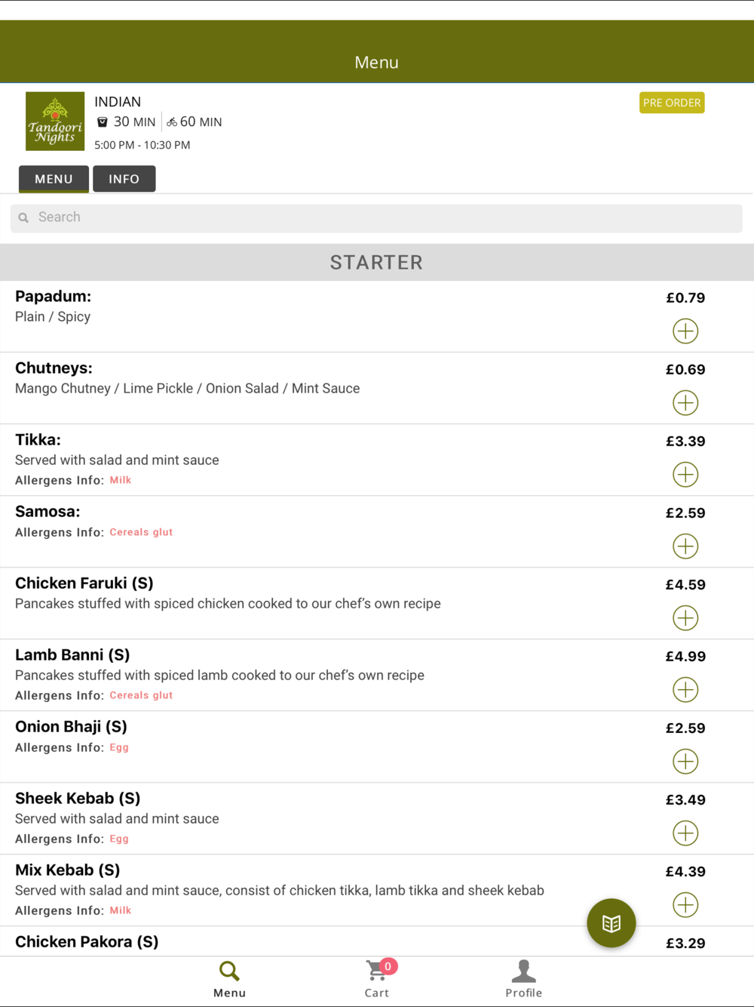
Task: Add Papadum to the cart
Action: (x=685, y=331)
